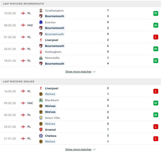Click the Aston Villa crest icon
The height and width of the screenshot is (154, 162).
point(41,118)
